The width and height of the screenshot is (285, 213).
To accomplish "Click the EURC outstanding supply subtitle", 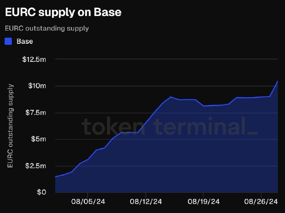I will pos(47,28).
